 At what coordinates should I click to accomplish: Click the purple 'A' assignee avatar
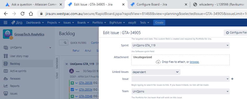tap(72, 71)
